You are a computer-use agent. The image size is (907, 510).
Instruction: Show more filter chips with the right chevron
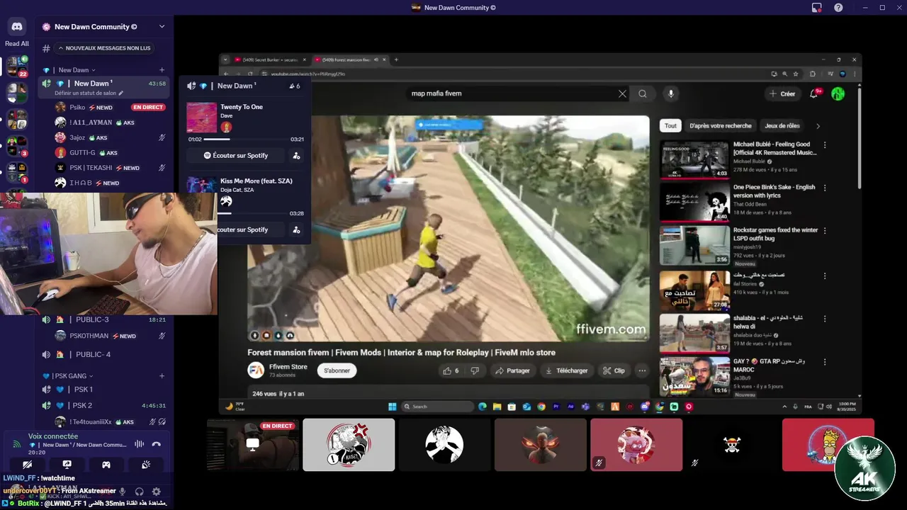(x=818, y=126)
